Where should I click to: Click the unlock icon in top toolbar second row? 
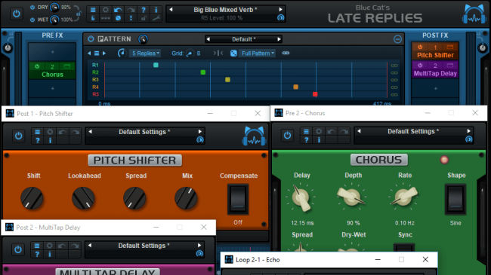tap(144, 18)
